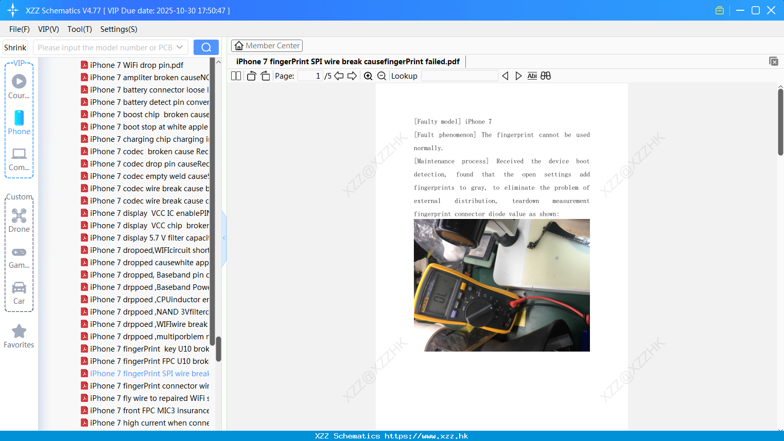Open iPhone 7 fingerPrint connector wire file
Viewport: 784px width, 441px height.
(x=150, y=385)
